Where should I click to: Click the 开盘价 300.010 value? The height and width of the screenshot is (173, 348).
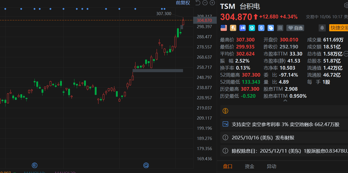coord(289,40)
